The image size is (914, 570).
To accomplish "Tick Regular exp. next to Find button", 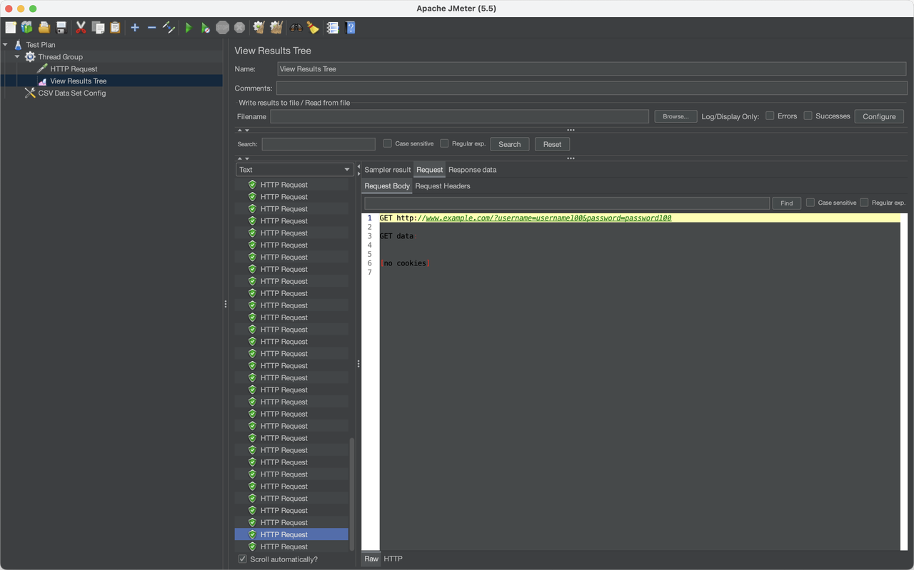I will click(x=864, y=203).
